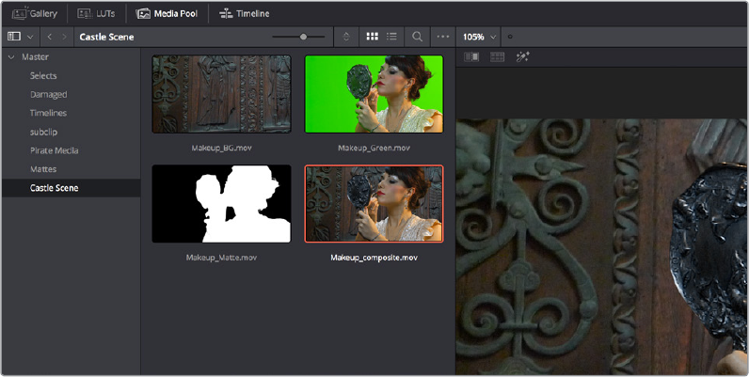The height and width of the screenshot is (377, 749).
Task: Toggle the split screen viewer mode
Action: tap(497, 57)
